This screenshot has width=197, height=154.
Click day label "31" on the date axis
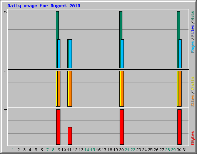pos(185,150)
